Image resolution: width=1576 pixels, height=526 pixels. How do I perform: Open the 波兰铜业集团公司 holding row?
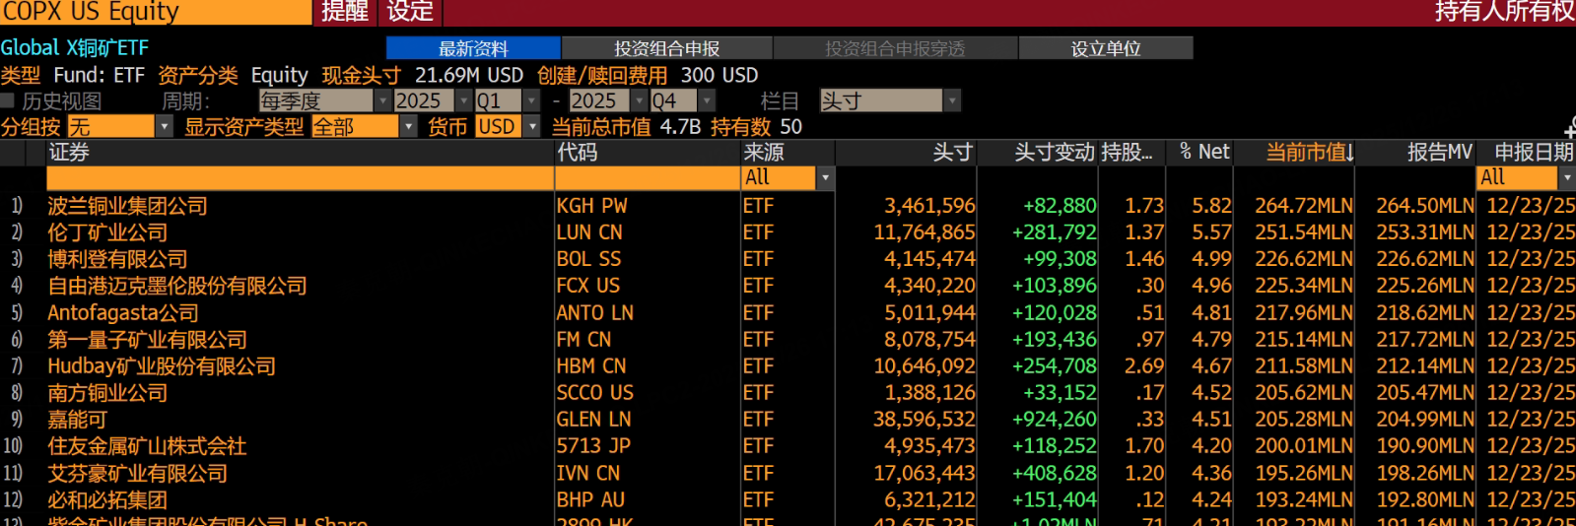788,206
